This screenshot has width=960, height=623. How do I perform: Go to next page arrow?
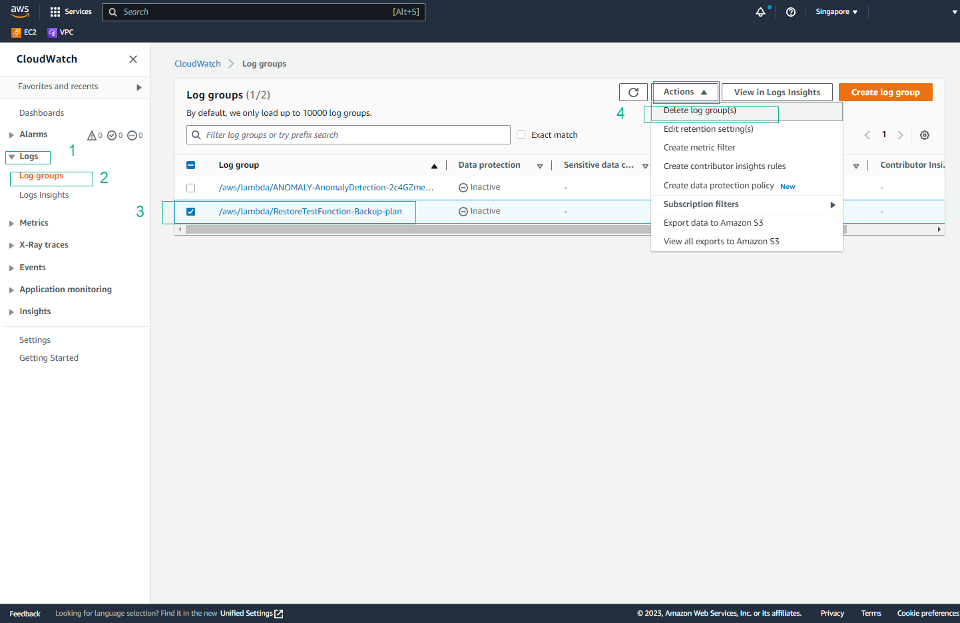click(900, 135)
